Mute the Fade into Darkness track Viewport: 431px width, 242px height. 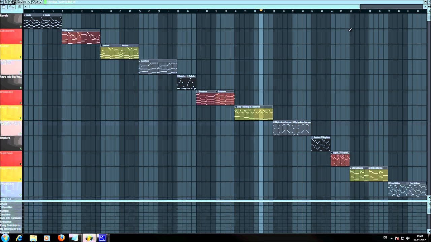[21, 88]
